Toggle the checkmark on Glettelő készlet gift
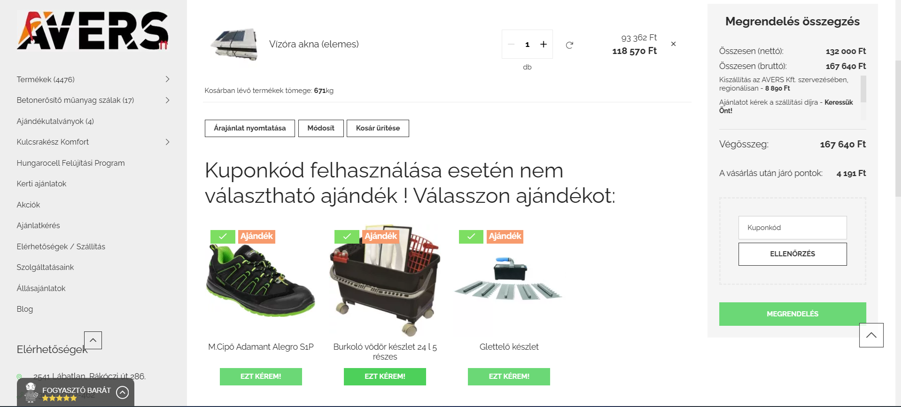This screenshot has height=407, width=901. click(x=471, y=237)
